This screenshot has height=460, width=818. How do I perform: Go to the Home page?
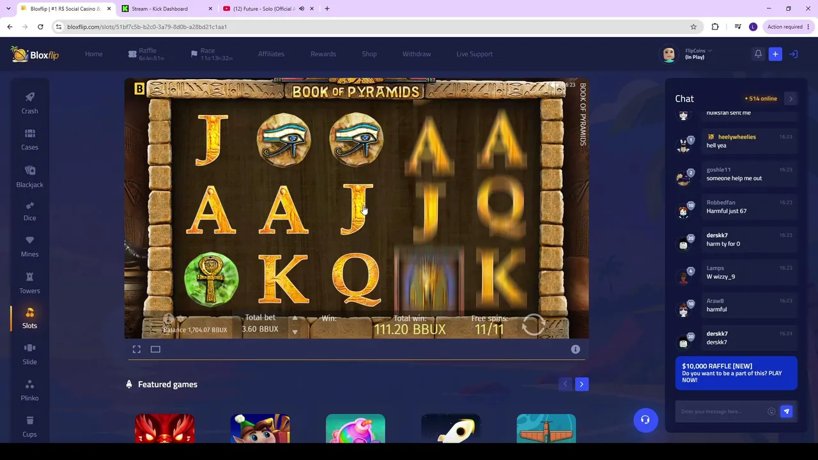94,54
